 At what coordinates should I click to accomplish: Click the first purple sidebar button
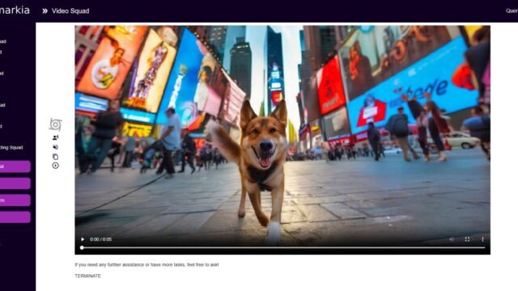pyautogui.click(x=15, y=167)
